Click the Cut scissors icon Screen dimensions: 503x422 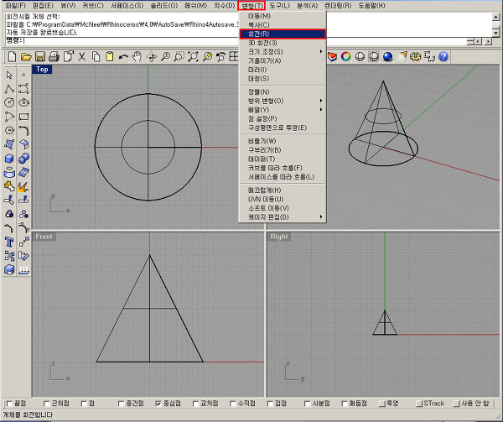click(82, 57)
